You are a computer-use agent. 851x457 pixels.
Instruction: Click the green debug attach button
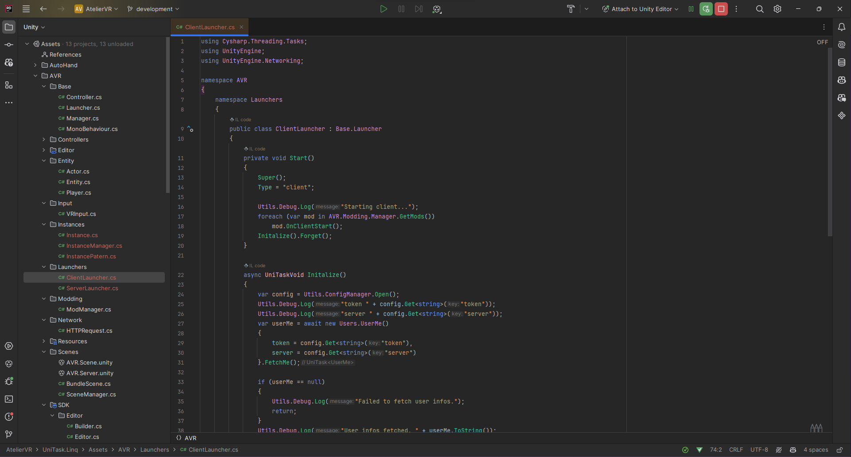pos(706,9)
